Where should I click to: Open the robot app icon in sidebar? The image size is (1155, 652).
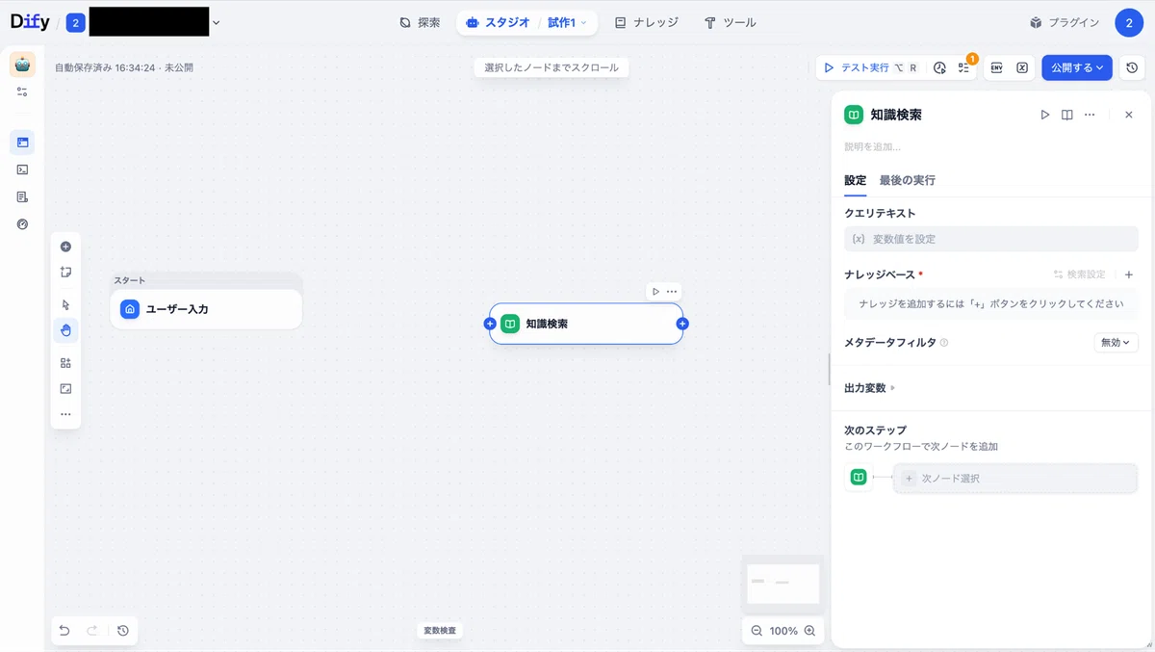[22, 65]
